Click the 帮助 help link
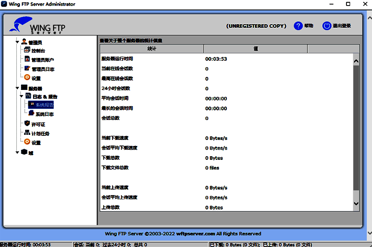Viewport: 372px width, 247px height. [x=309, y=26]
